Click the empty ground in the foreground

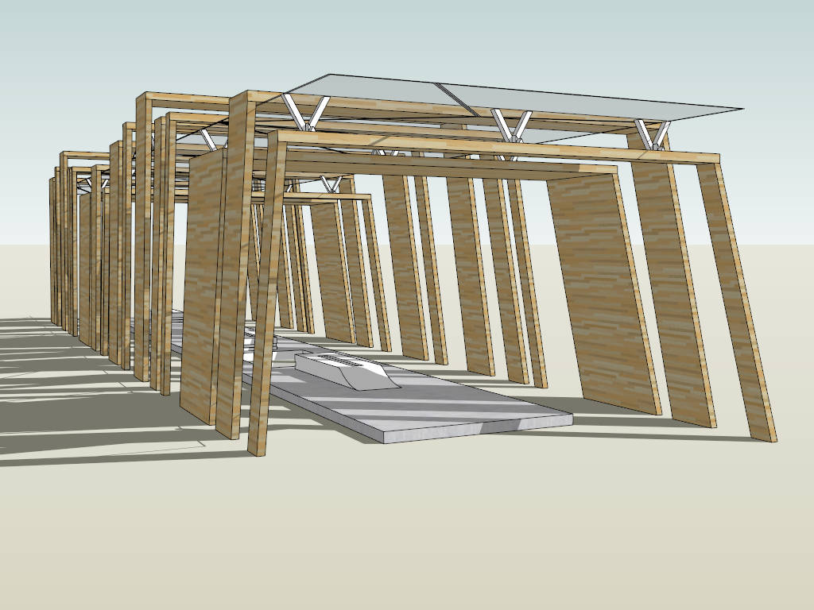pos(477,540)
